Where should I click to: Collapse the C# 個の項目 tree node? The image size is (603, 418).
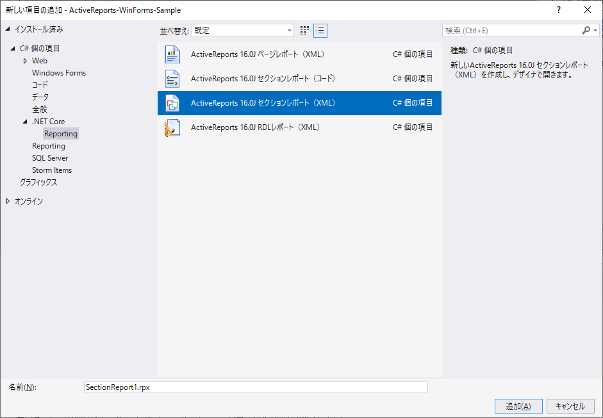(13, 49)
